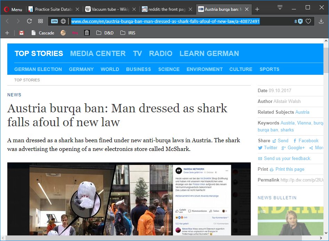Add bookmark with bookmarks bar plus
Screen dimensions: 329x241
(x=7, y=33)
